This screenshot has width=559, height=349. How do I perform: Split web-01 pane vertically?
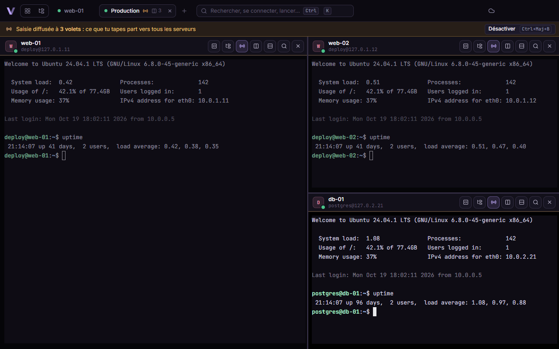point(256,46)
